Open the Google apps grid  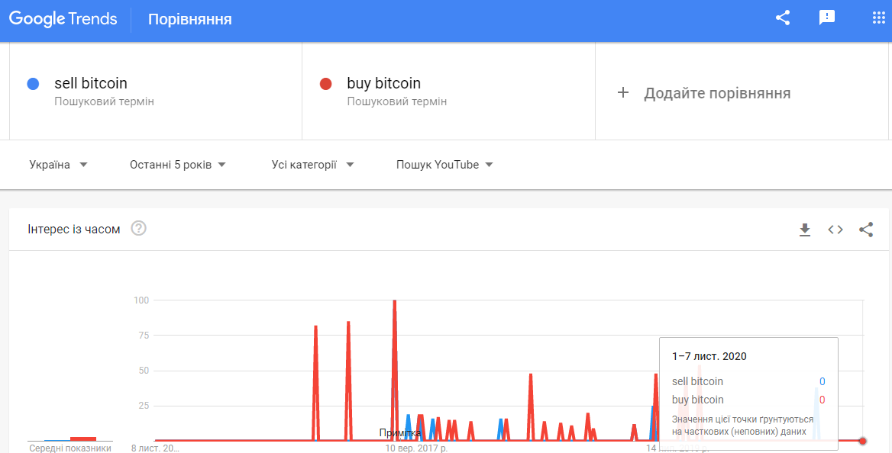click(879, 18)
